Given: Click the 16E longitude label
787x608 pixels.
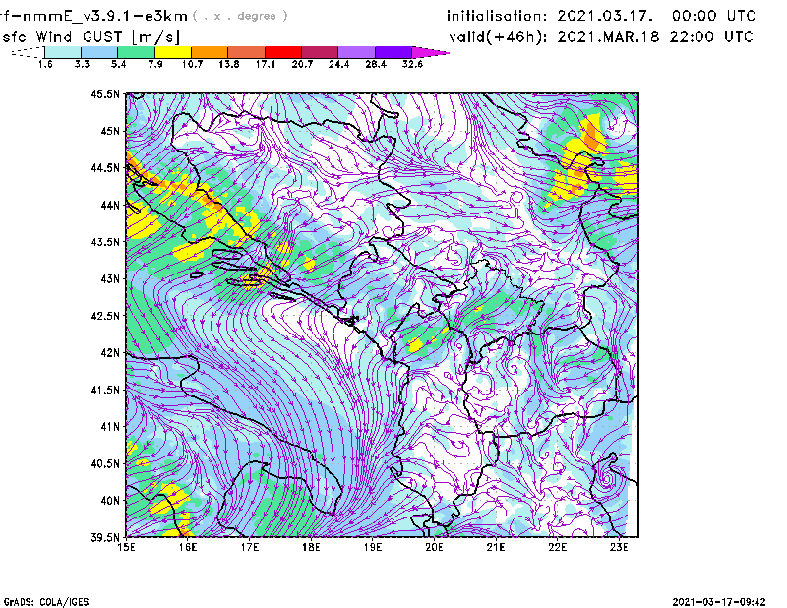Looking at the screenshot, I should 188,547.
